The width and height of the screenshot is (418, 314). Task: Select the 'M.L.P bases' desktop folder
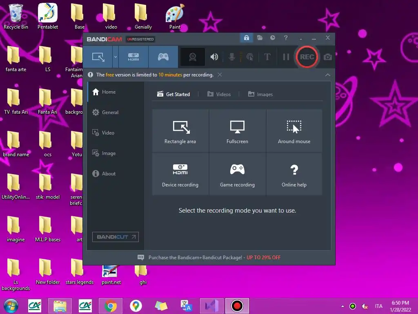click(48, 229)
